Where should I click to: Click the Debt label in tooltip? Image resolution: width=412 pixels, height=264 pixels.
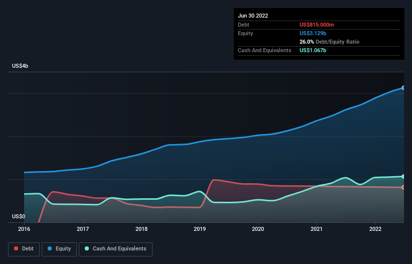click(x=243, y=25)
